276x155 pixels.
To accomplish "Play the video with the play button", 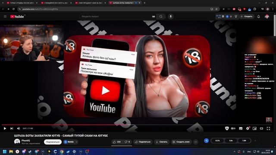I will point(5,128).
